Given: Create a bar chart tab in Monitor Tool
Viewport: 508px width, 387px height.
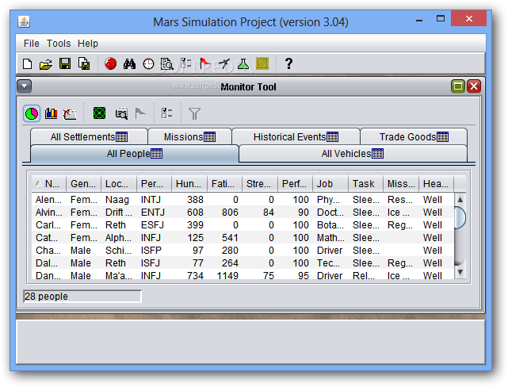Looking at the screenshot, I should pos(51,113).
